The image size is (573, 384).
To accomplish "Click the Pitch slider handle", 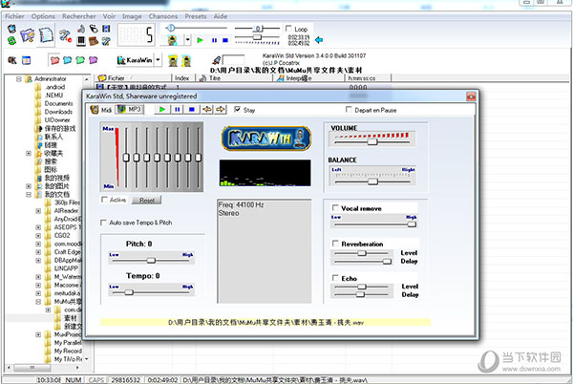I will pos(151,261).
